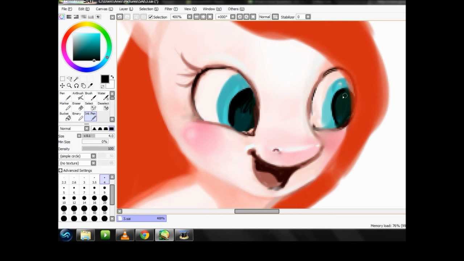Toggle the color mixer panel

point(83,17)
